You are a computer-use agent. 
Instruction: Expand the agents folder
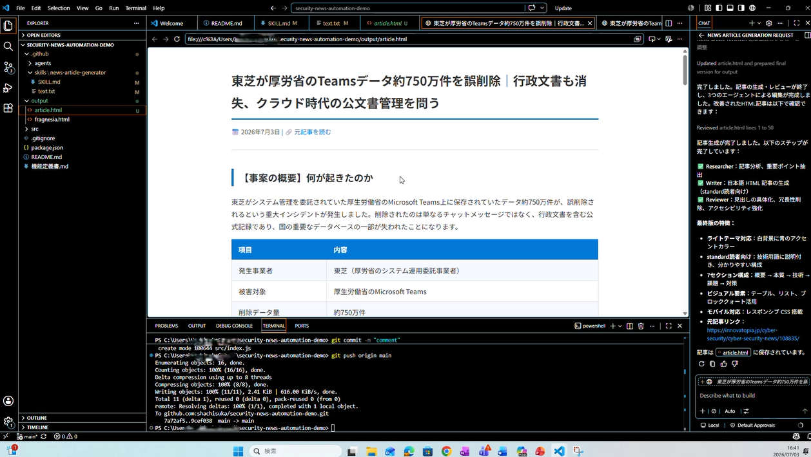[83, 63]
